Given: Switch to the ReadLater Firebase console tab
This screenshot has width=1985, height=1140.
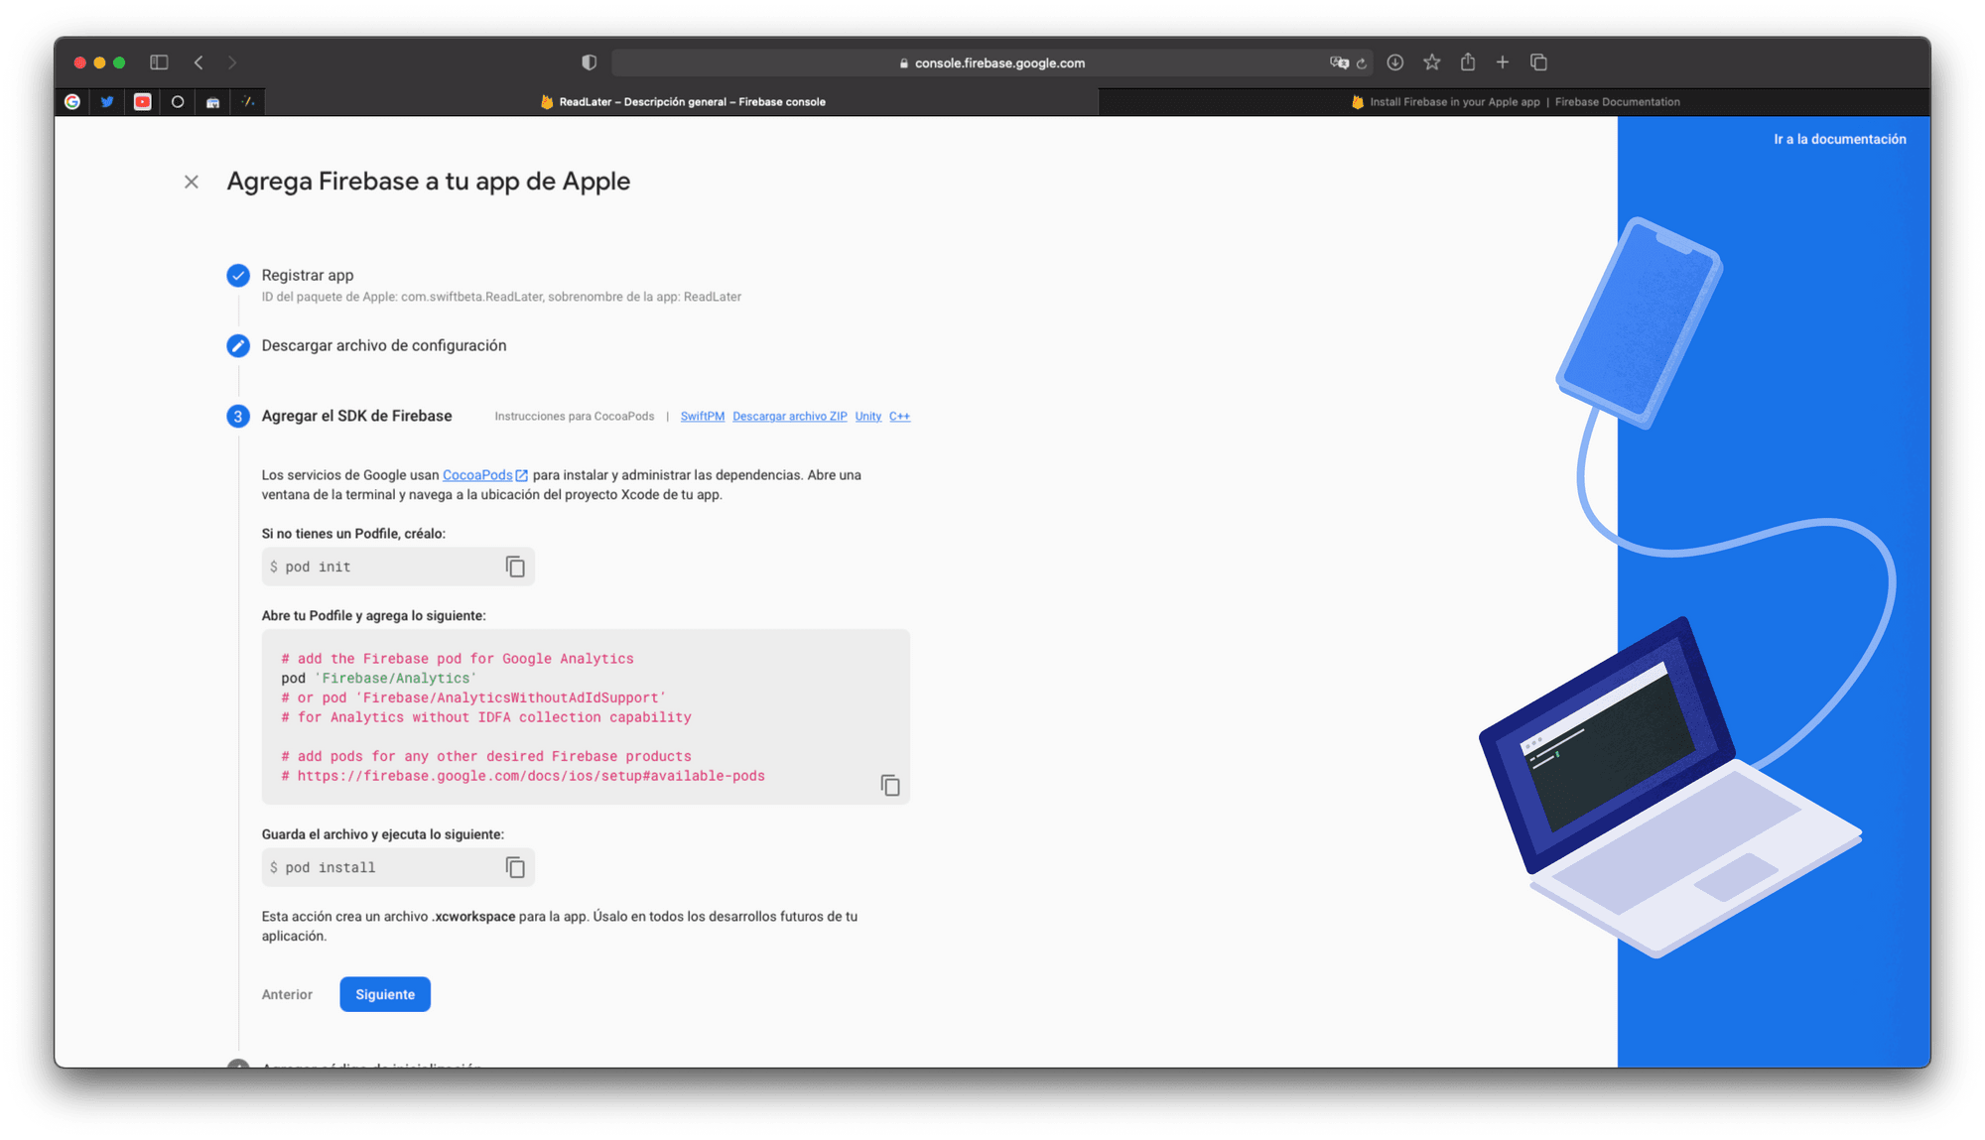Looking at the screenshot, I should [x=682, y=101].
